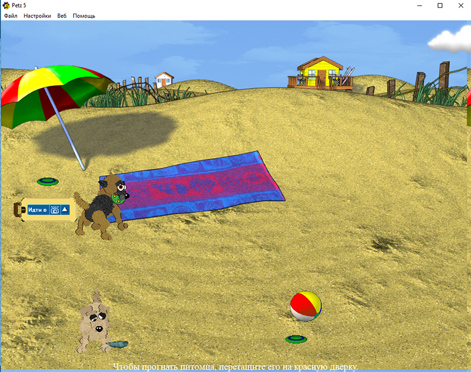Click the hint text 'Чтобы прогнать питомца'

coord(164,367)
